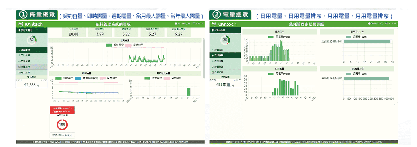Viewport: 417px width, 147px height.
Task: Open the last sidebar item with the table icon in the Energy Overview screen
Action: pyautogui.click(x=225, y=72)
